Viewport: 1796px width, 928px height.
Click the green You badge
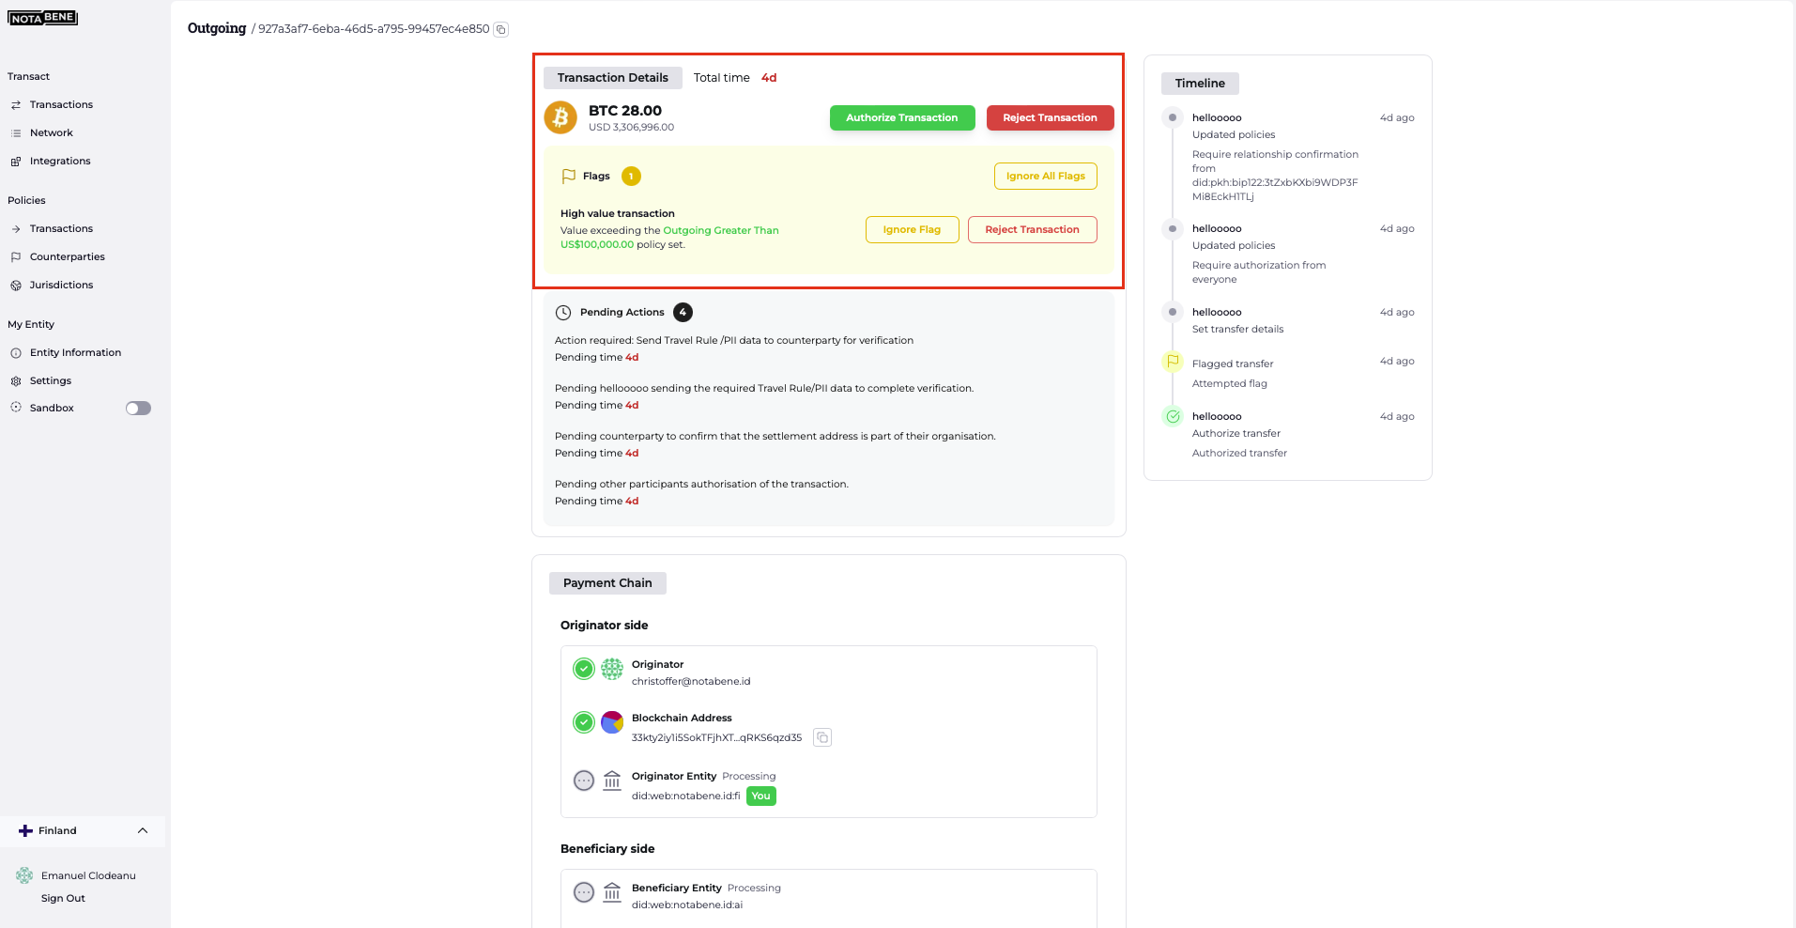[761, 797]
